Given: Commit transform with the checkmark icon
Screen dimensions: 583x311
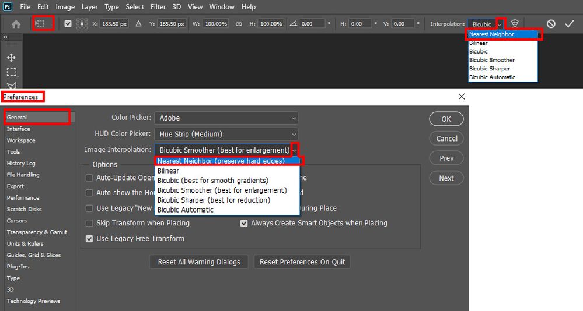Looking at the screenshot, I should (x=569, y=24).
